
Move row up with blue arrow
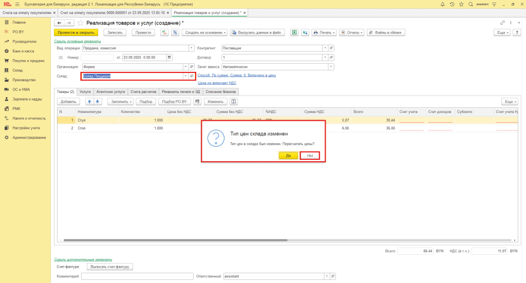pos(89,102)
